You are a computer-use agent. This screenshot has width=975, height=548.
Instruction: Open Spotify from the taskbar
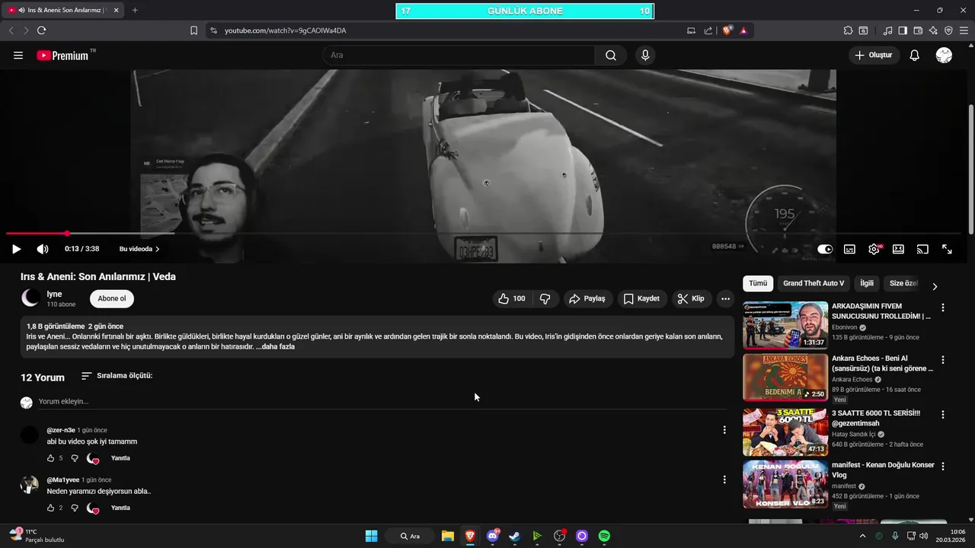click(x=604, y=536)
